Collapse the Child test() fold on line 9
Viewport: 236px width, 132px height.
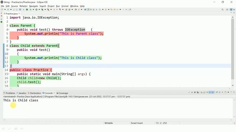9,50
